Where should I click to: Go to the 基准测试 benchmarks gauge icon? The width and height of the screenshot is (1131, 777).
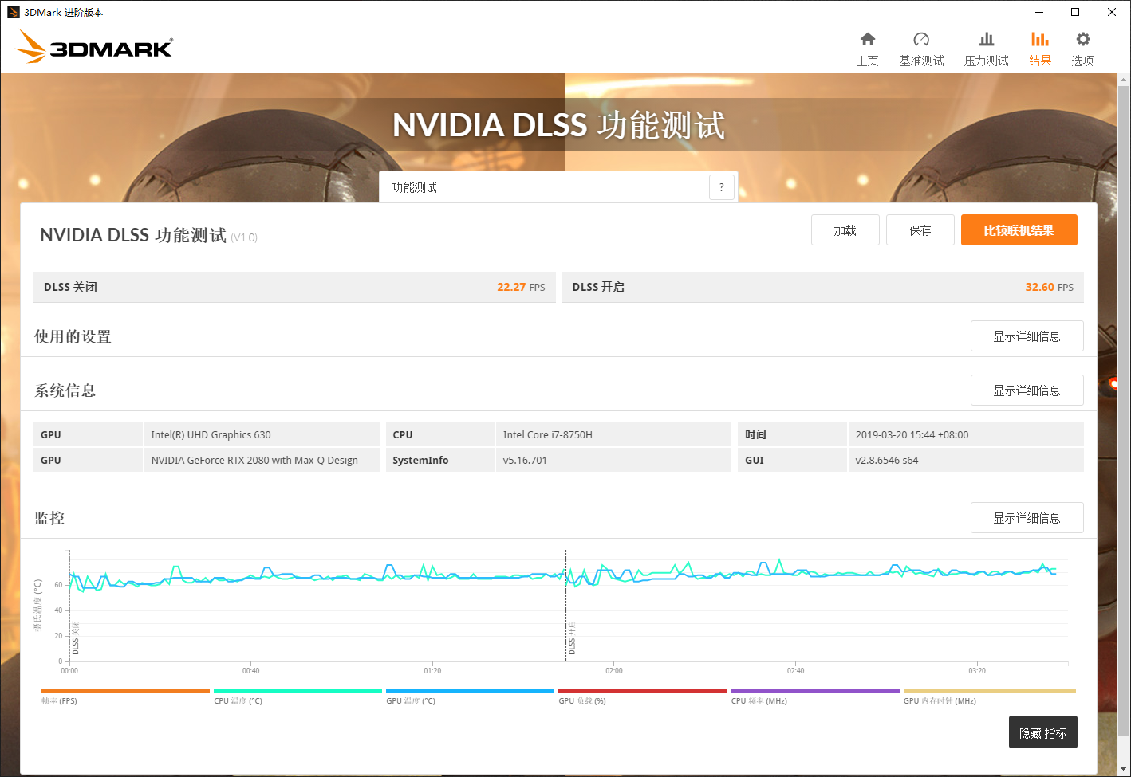[x=921, y=40]
